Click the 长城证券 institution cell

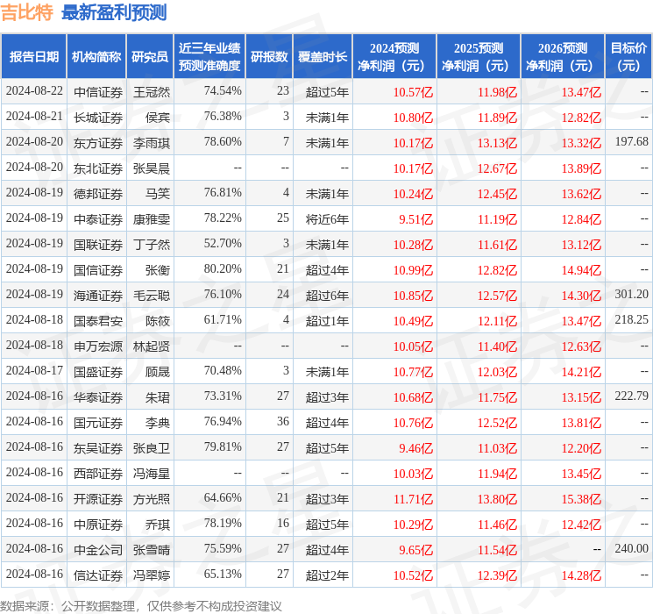point(98,118)
